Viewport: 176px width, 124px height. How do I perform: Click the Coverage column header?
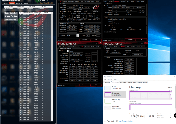pos(38,13)
